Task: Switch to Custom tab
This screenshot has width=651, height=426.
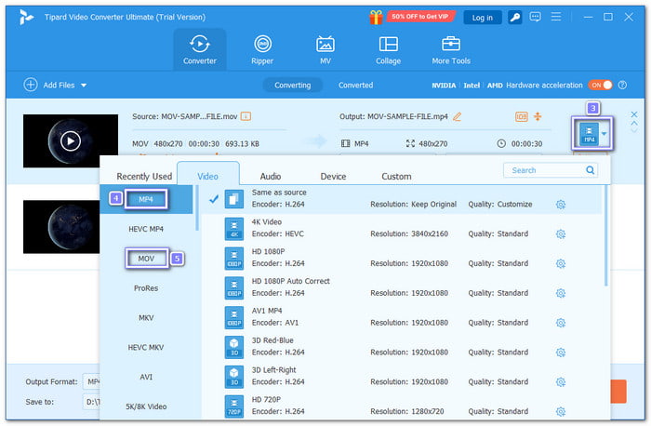Action: [396, 176]
